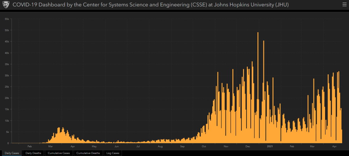Click the 40k y-axis label
This screenshot has width=349, height=156.
coord(7,53)
